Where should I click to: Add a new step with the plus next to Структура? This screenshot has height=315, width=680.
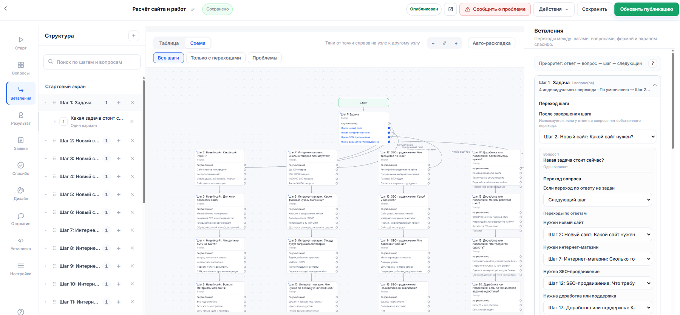[134, 36]
